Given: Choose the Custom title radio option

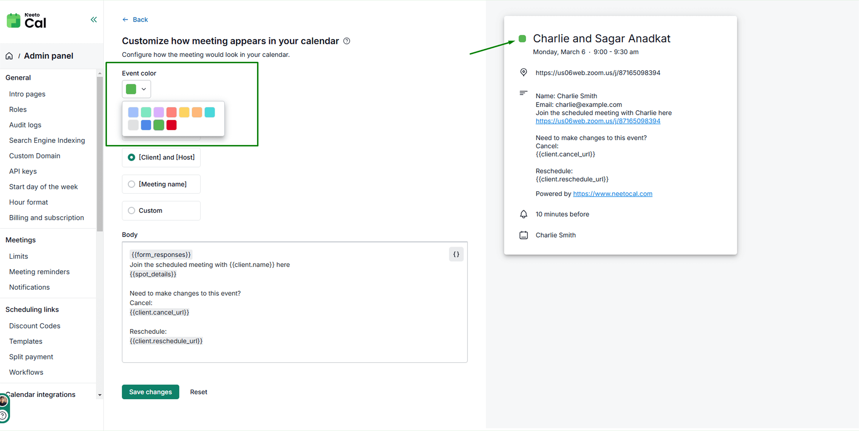Looking at the screenshot, I should pyautogui.click(x=132, y=211).
